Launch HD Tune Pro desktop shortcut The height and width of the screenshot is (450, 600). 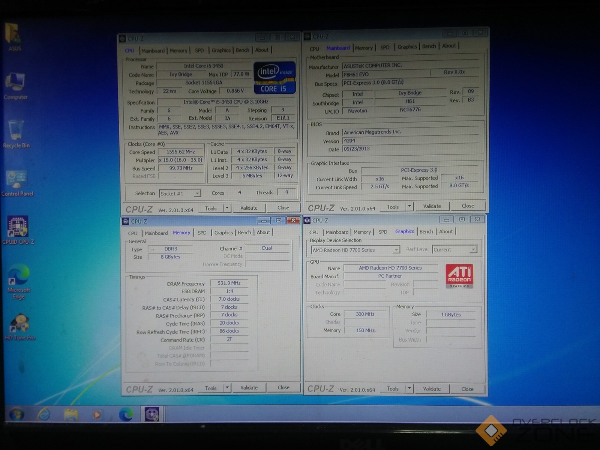point(19,327)
